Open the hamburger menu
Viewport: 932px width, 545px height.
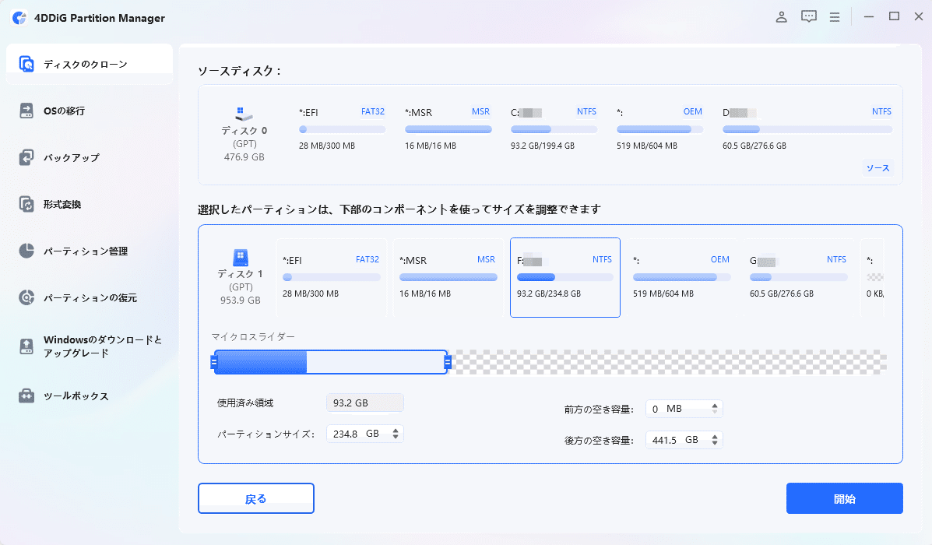point(834,16)
